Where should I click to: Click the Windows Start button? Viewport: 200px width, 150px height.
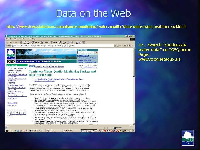coord(9,131)
